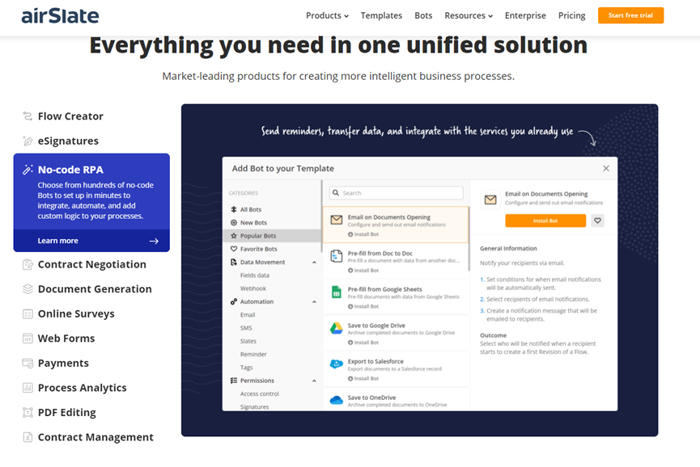Close the Add Bot to your Template dialog
The width and height of the screenshot is (700, 467).
pyautogui.click(x=606, y=168)
